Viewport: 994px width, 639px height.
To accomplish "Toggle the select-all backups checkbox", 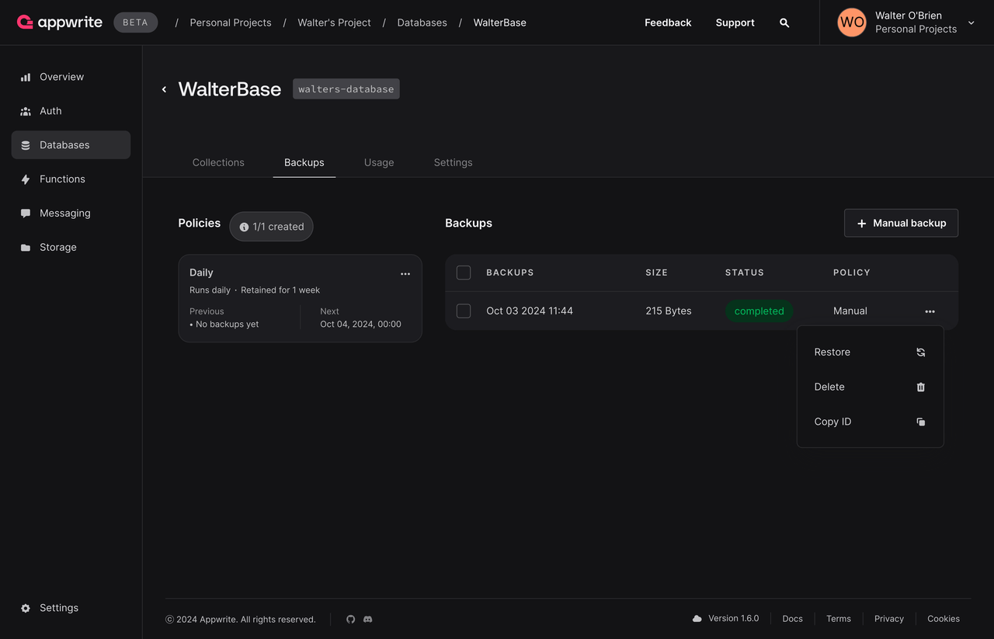I will (x=464, y=273).
